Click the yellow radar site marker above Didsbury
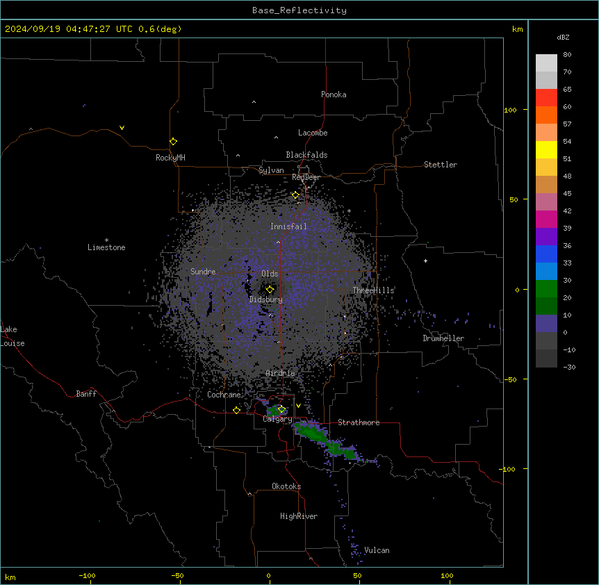 click(270, 290)
